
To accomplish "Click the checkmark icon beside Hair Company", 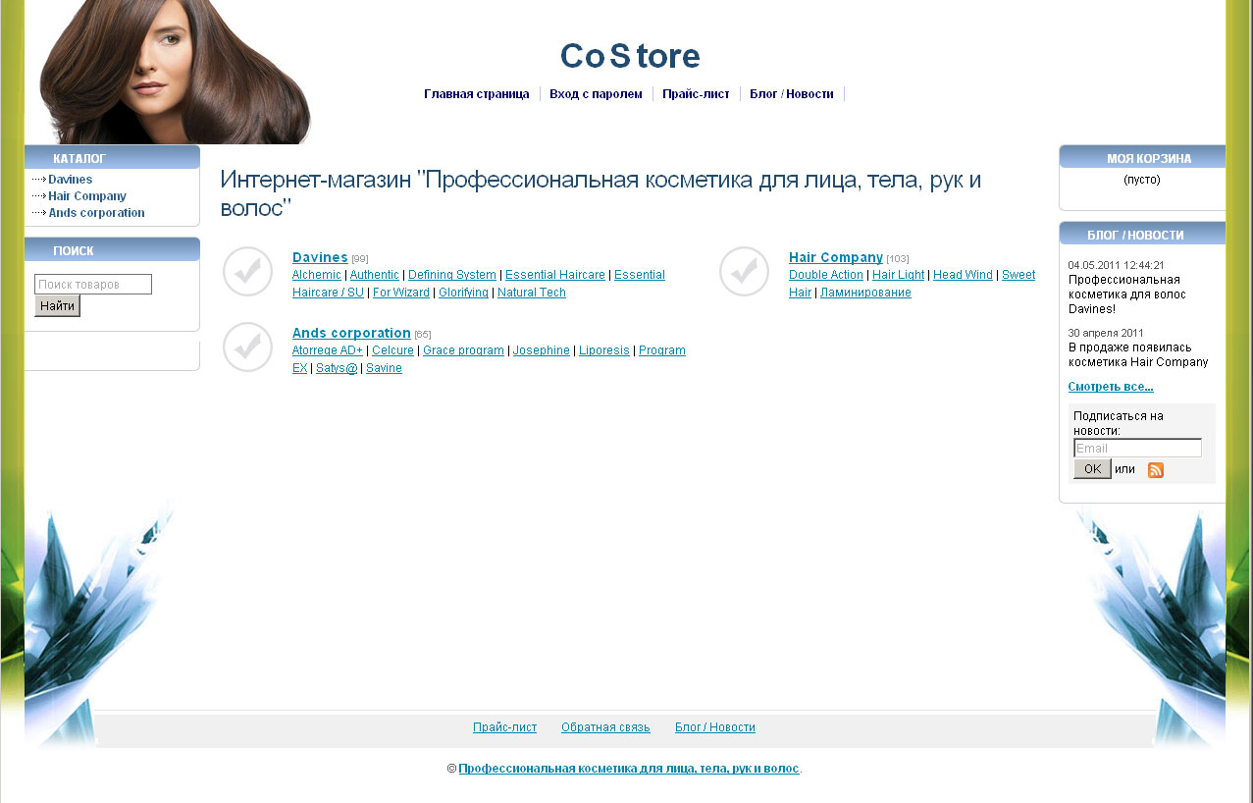I will point(743,271).
